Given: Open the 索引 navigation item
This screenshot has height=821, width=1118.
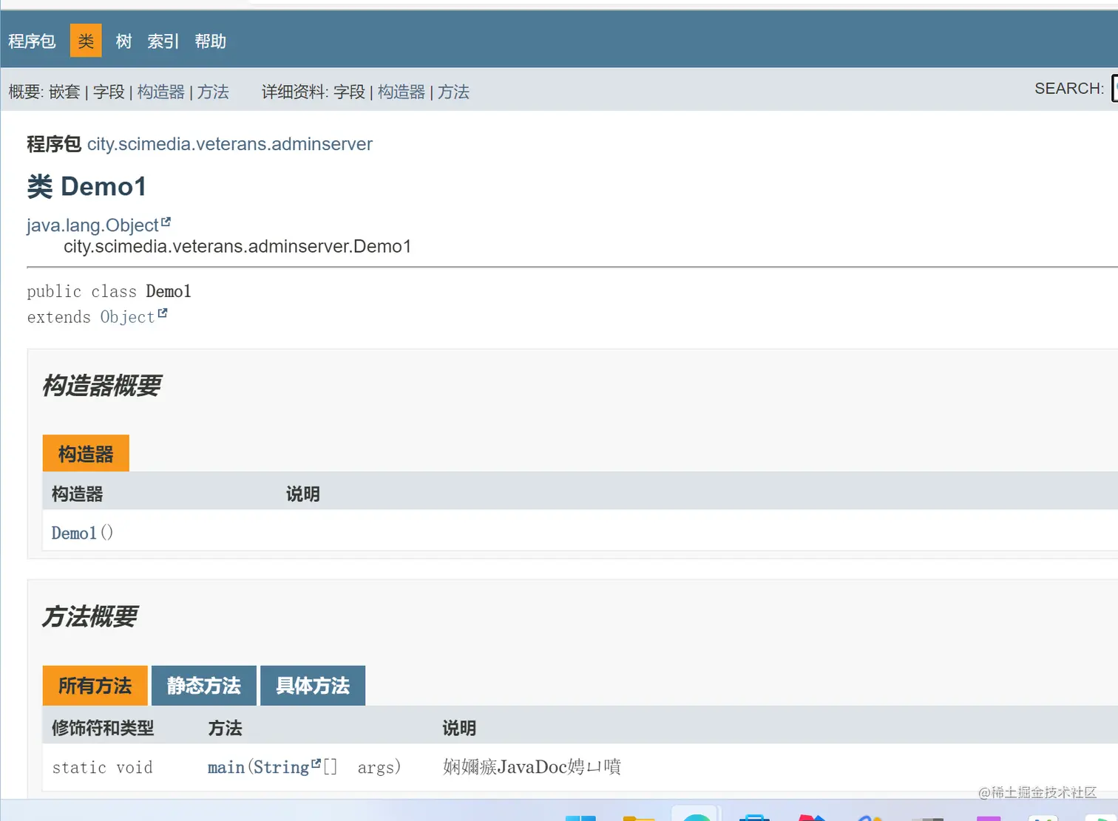Looking at the screenshot, I should pos(163,41).
